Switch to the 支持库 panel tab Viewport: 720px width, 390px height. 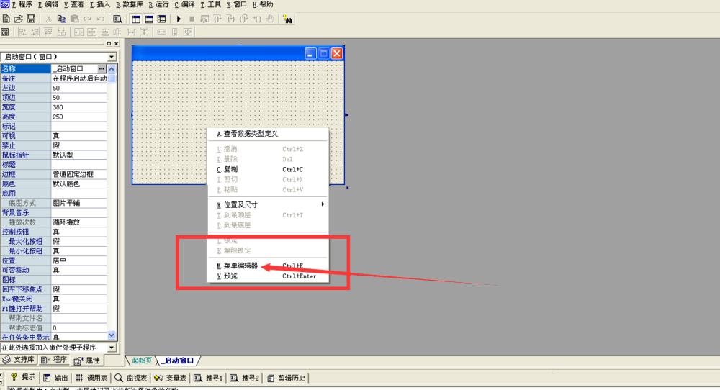(x=19, y=360)
